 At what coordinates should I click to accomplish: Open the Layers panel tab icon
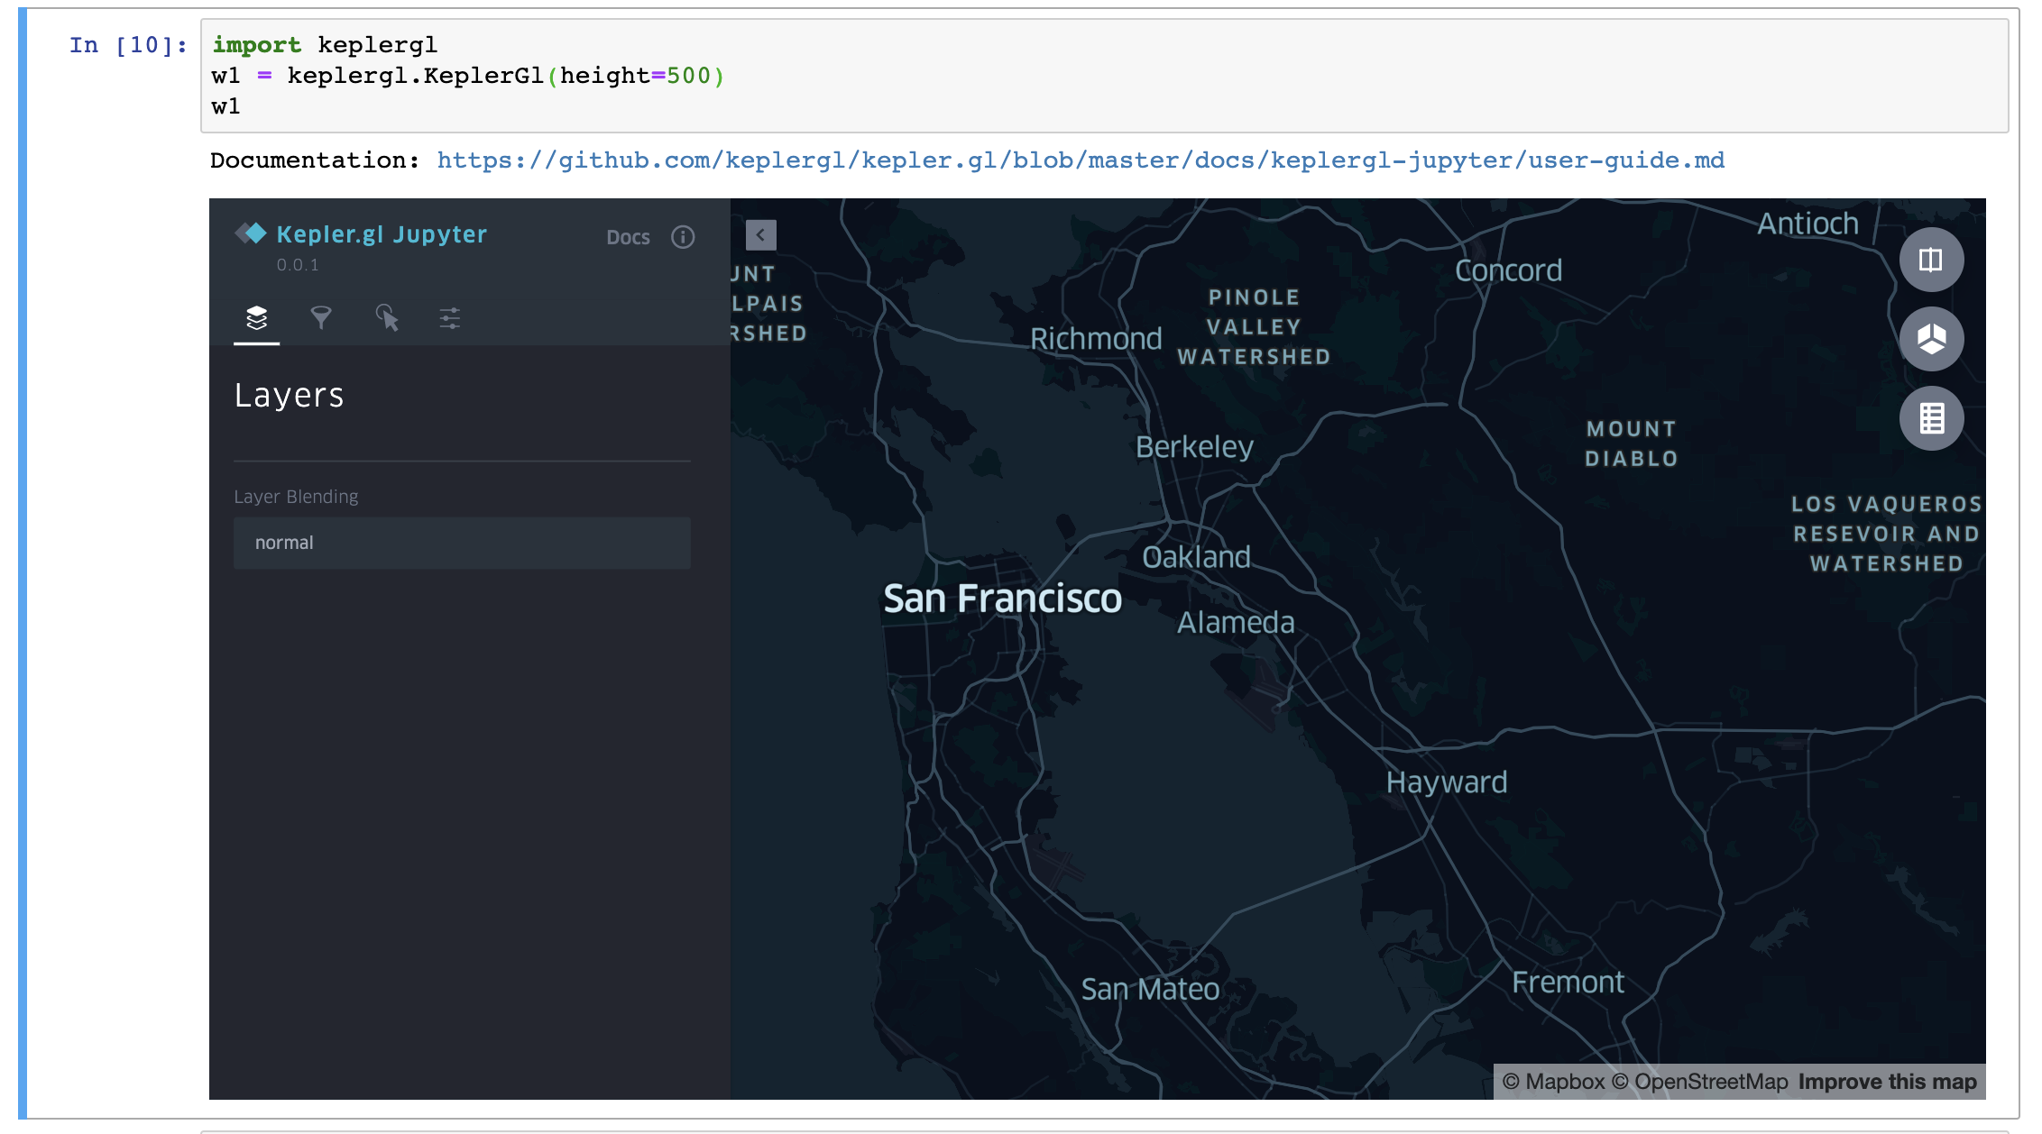pos(256,317)
